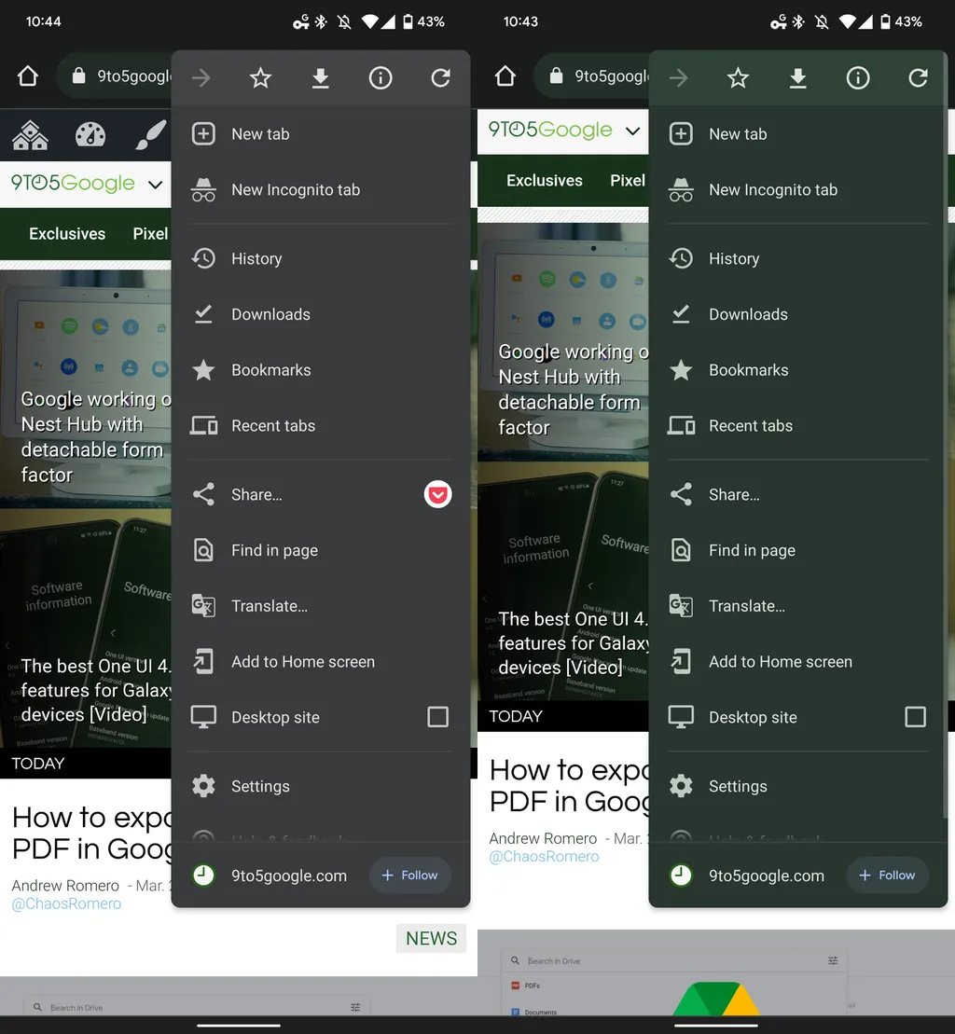This screenshot has width=955, height=1034.
Task: Expand the 9TO5Google dropdown chevron in the right screenshot
Action: (633, 131)
